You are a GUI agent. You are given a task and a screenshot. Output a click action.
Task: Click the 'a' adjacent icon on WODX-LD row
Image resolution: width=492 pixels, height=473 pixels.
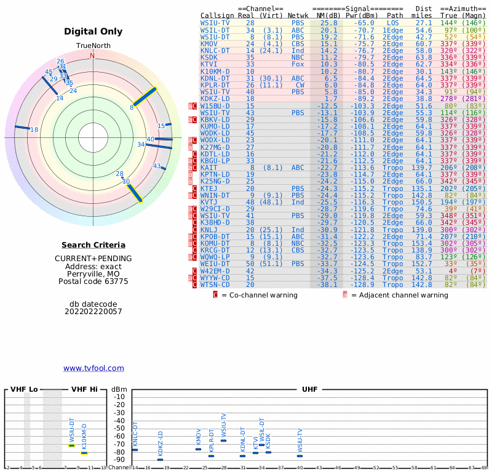coord(190,140)
